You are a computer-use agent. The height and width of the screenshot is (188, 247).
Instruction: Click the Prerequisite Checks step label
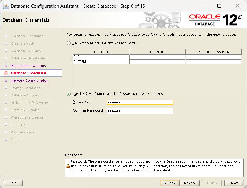[x=27, y=117]
